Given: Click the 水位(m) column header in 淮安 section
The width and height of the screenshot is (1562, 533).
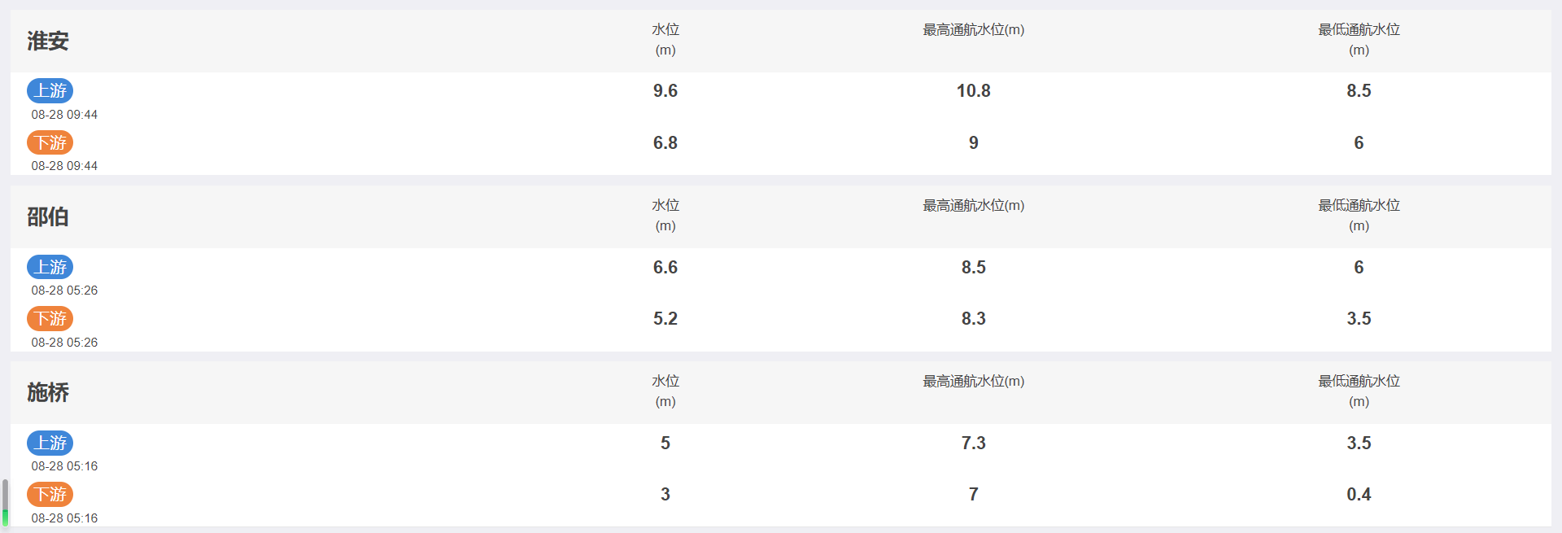Looking at the screenshot, I should point(665,39).
